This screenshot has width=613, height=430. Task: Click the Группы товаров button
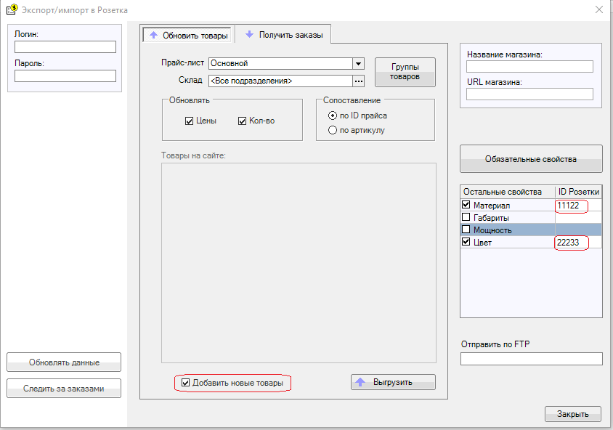tap(405, 71)
